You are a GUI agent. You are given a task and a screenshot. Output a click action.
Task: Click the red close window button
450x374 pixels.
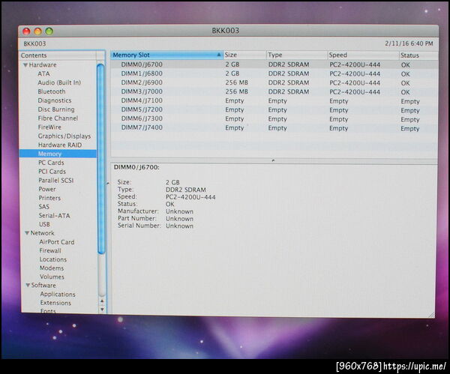point(26,31)
